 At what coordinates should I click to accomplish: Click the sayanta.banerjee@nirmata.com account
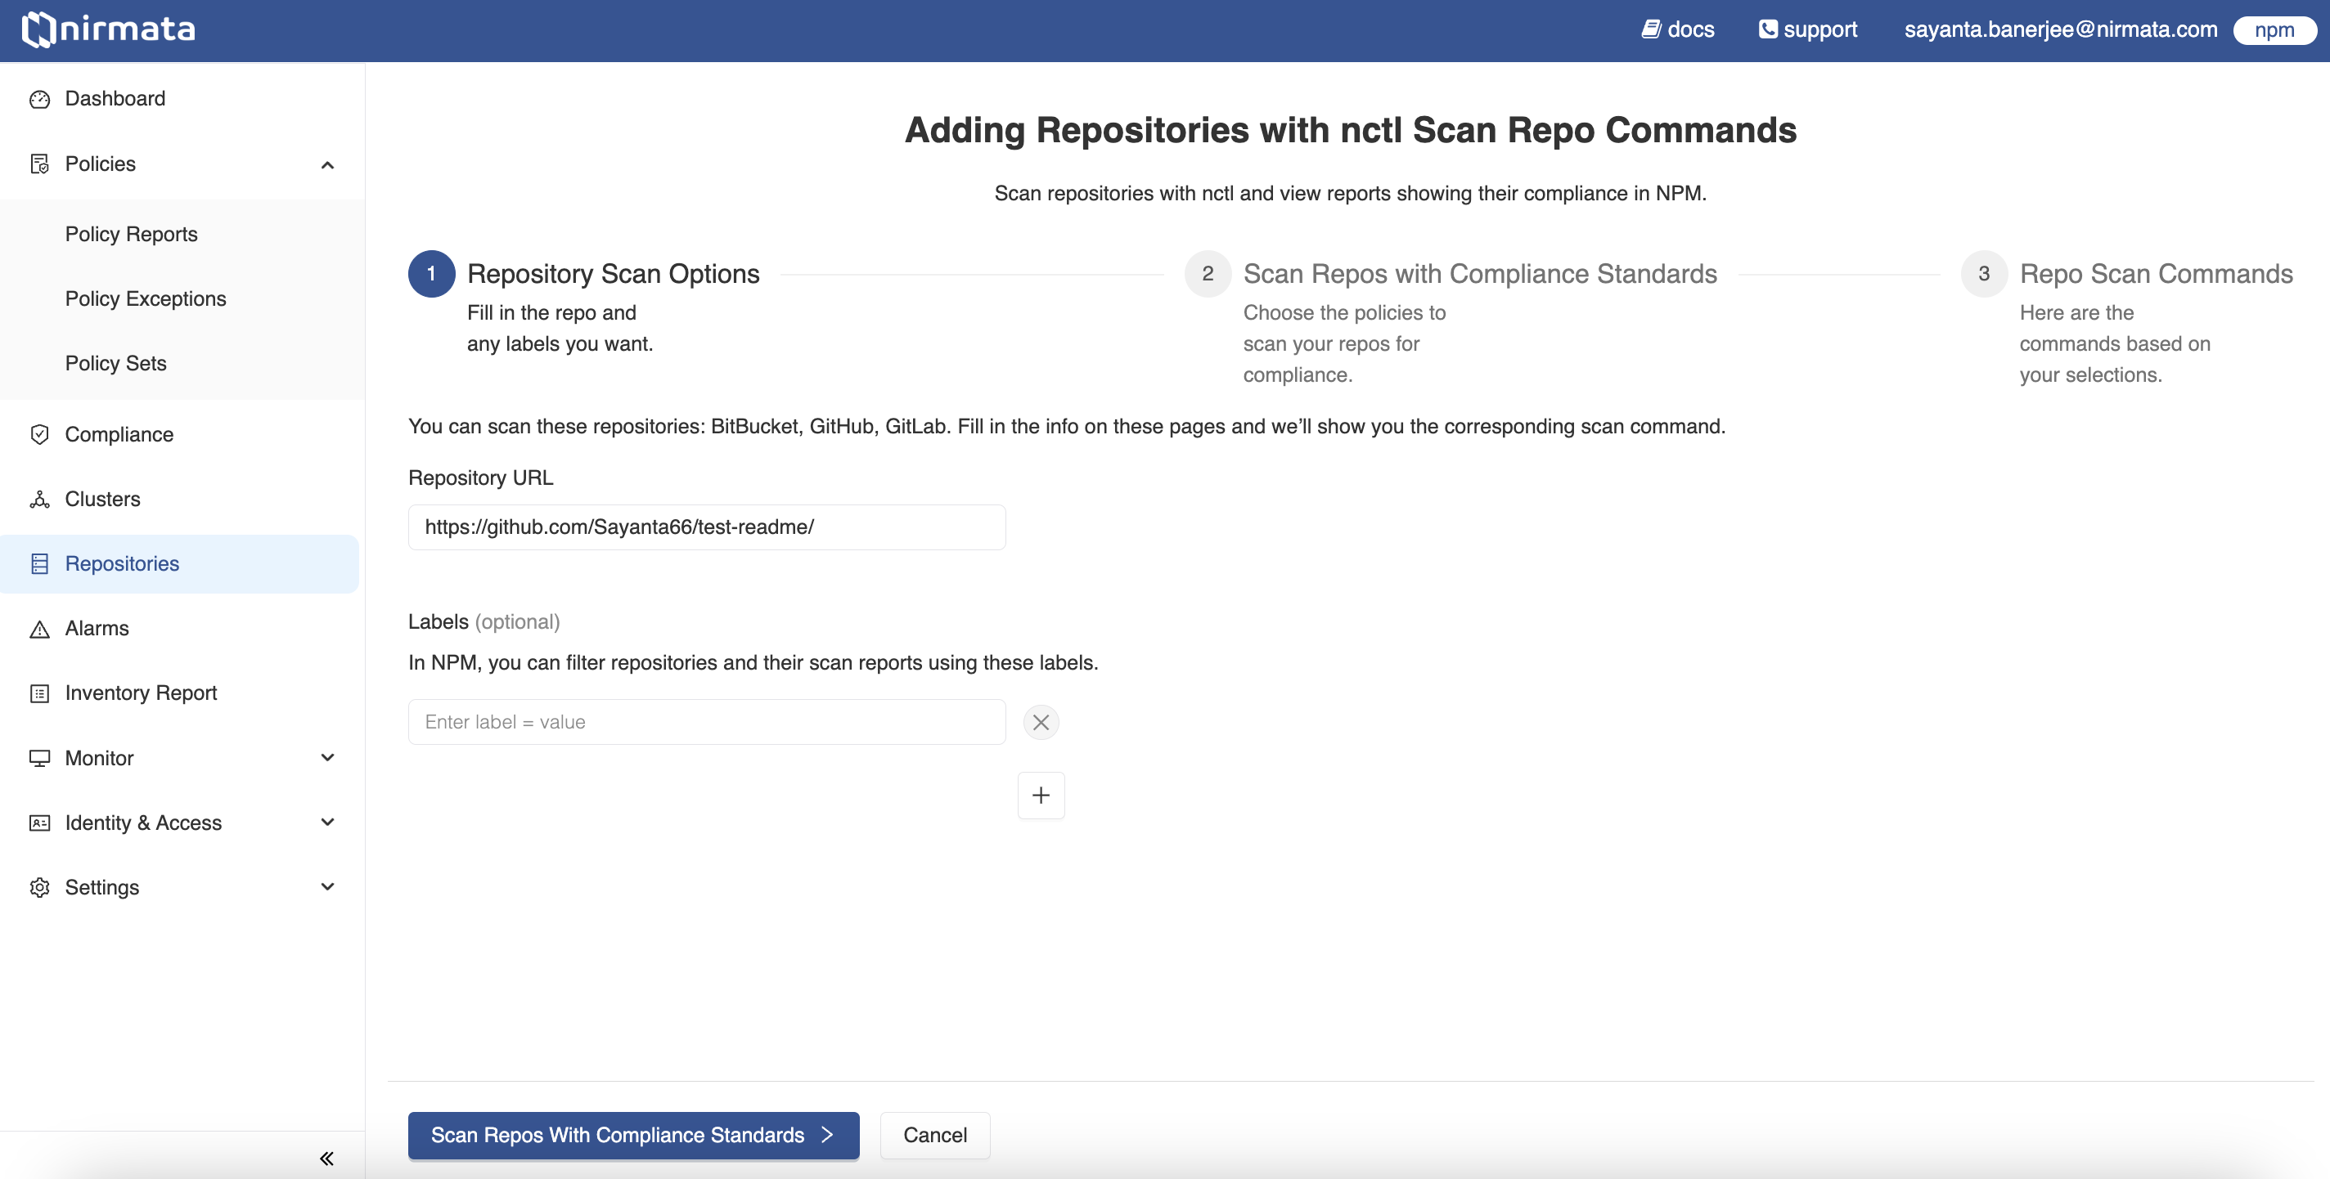coord(2061,29)
